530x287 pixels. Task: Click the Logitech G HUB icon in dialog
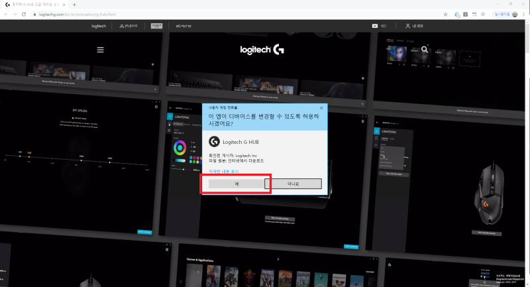[x=214, y=142]
